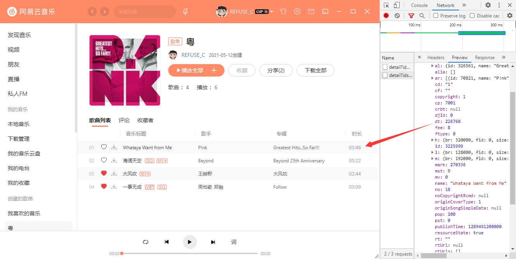Switch to Console tab
This screenshot has width=516, height=259.
(x=419, y=5)
